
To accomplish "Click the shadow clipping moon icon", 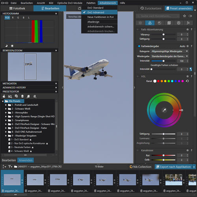I will click(x=6, y=46).
